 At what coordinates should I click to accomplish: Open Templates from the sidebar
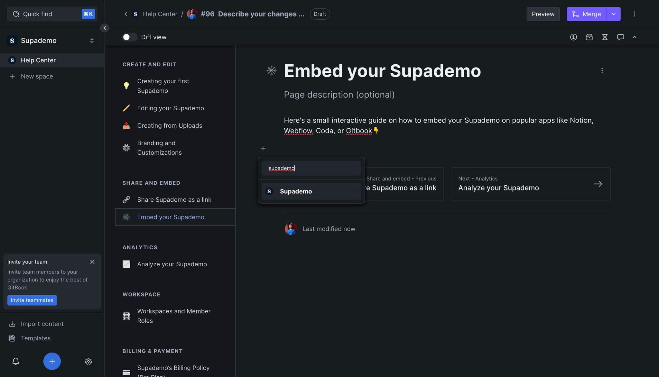pos(35,338)
